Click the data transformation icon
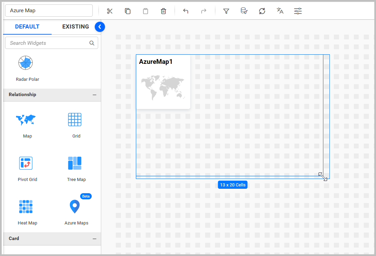Screen dimensions: 376x256 244,11
